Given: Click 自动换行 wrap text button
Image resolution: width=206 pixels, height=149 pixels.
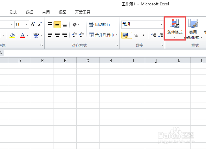Looking at the screenshot, I should (x=100, y=24).
